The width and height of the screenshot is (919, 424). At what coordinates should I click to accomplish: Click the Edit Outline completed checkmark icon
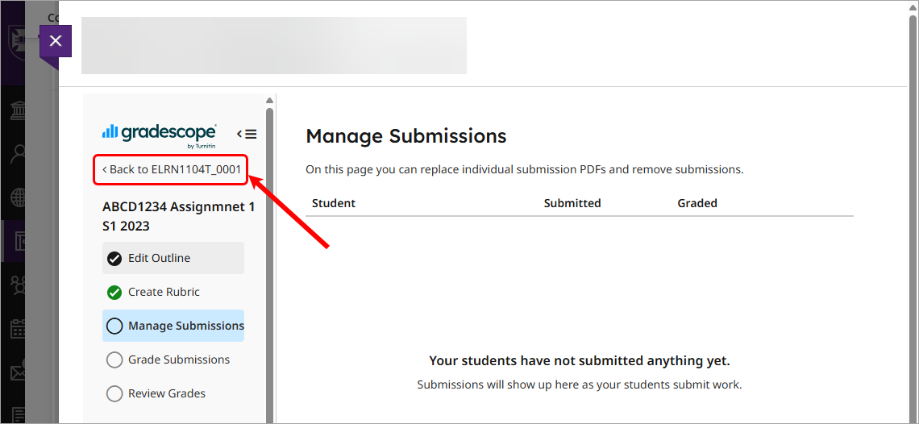pyautogui.click(x=114, y=259)
